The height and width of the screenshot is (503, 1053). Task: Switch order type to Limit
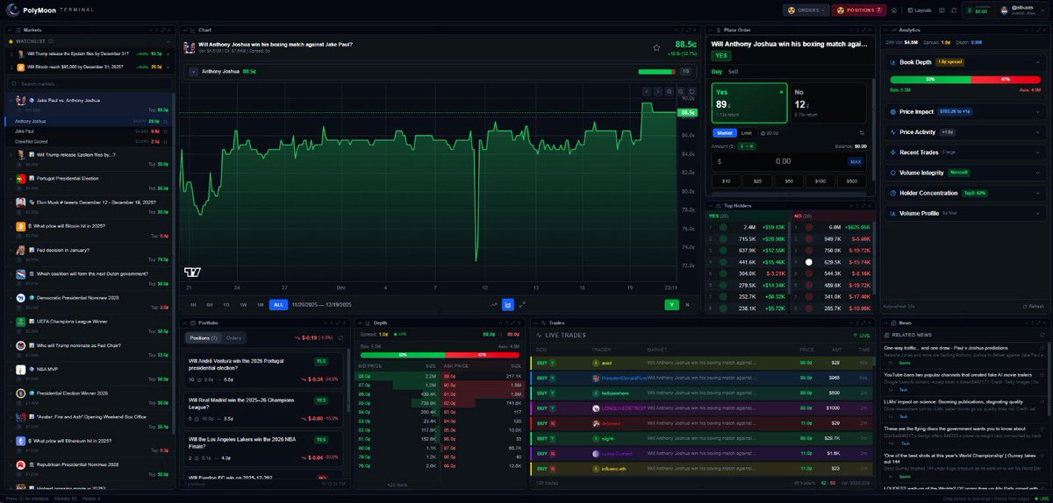point(746,133)
